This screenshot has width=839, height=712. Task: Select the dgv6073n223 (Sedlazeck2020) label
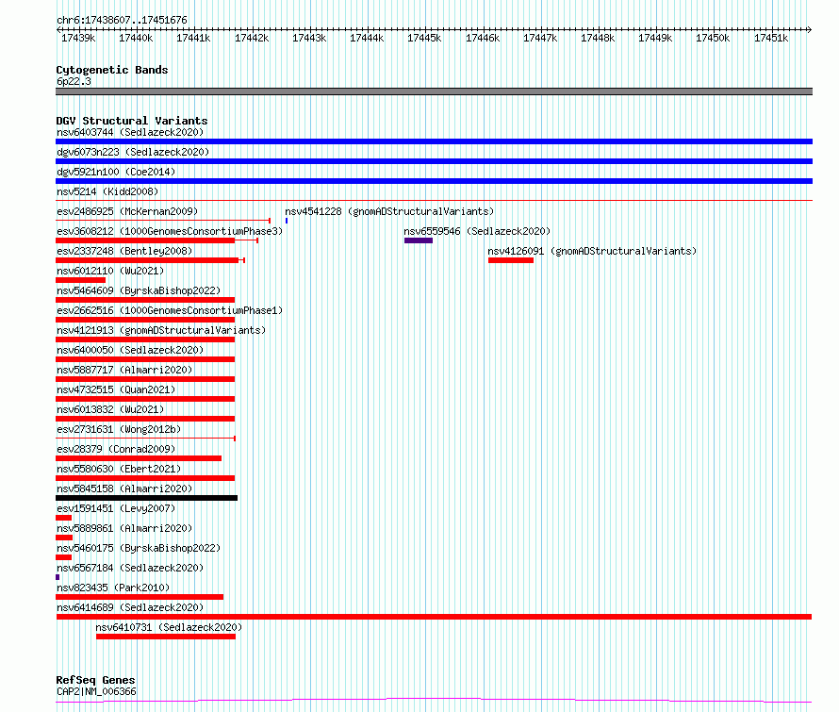tap(133, 152)
